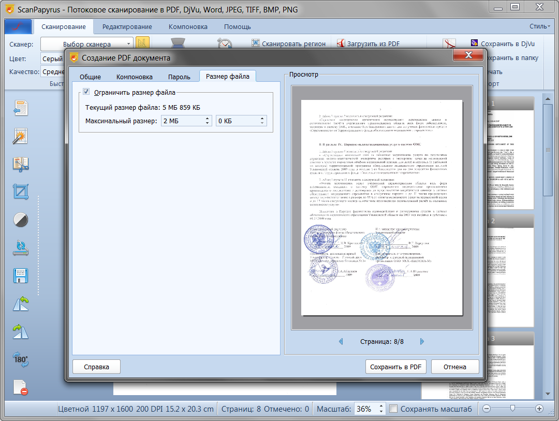
Task: Open the Сканирование ribbon tab
Action: pyautogui.click(x=64, y=27)
